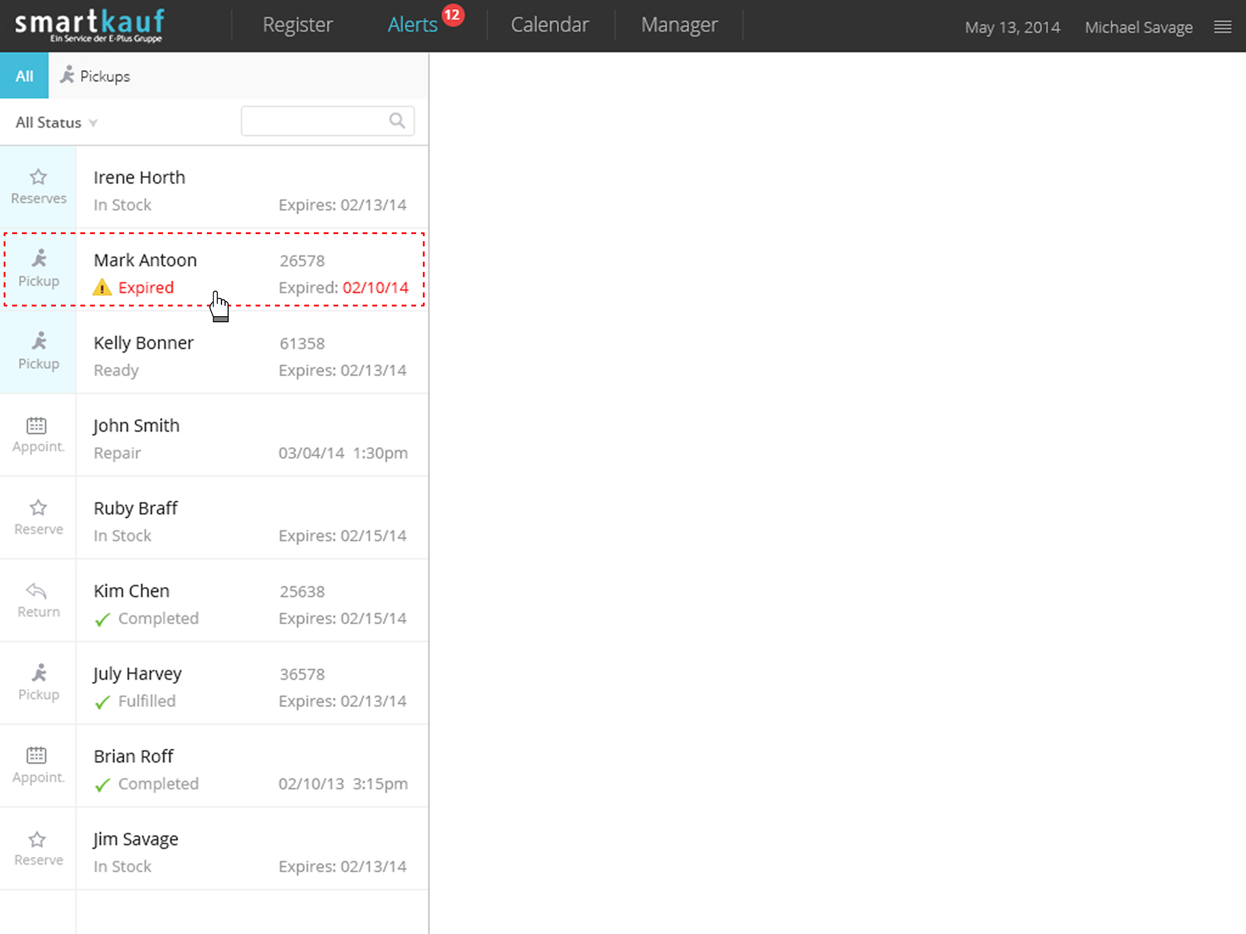Click the yellow warning icon beside Expired
The width and height of the screenshot is (1246, 934).
tap(102, 288)
